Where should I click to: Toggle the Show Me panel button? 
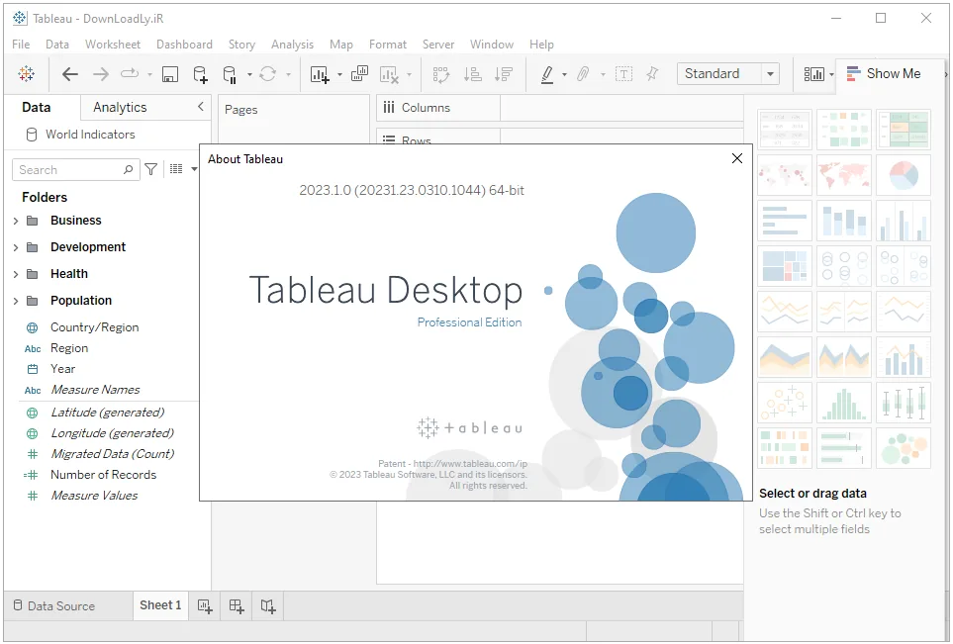pyautogui.click(x=884, y=73)
